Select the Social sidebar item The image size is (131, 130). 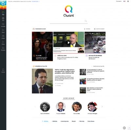tap(3, 31)
